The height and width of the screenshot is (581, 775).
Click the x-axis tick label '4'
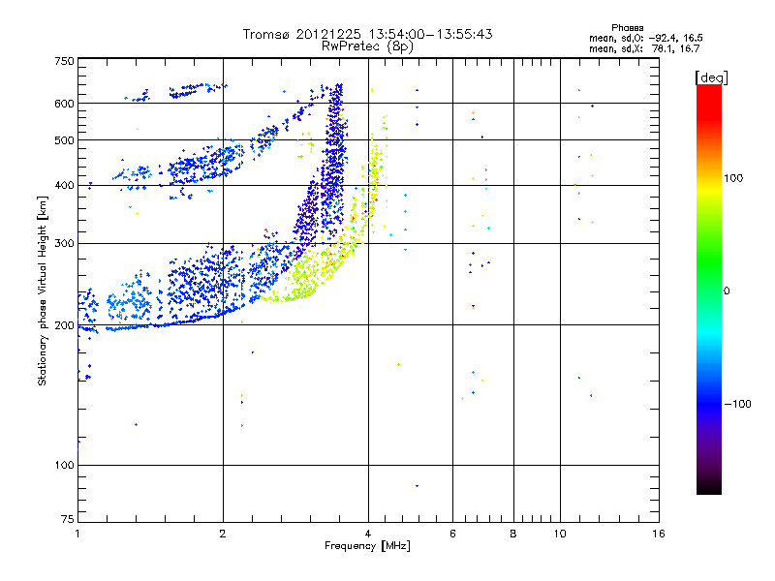368,534
